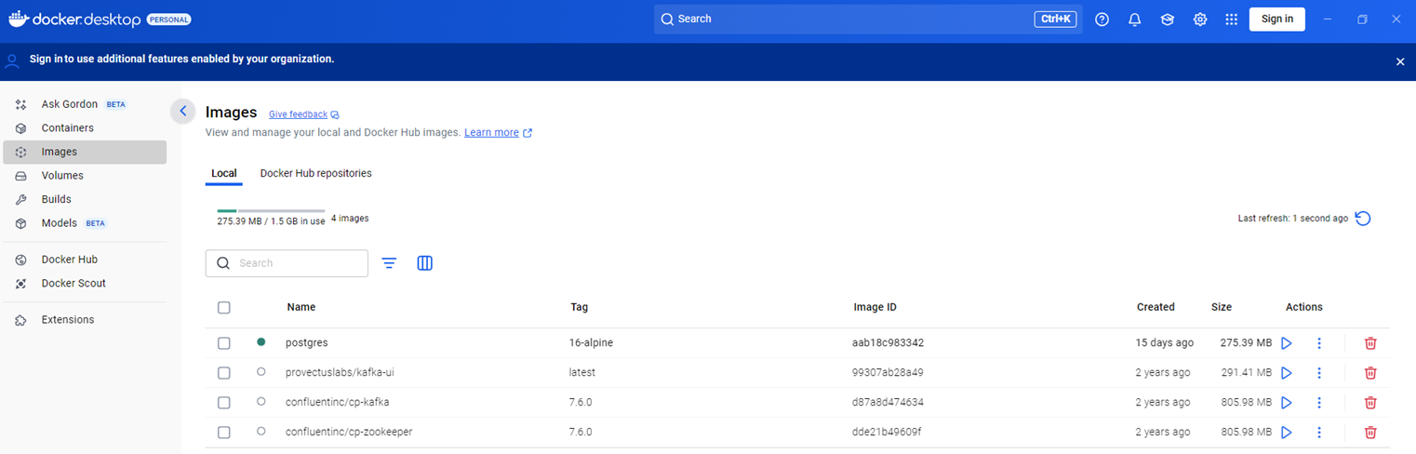This screenshot has height=454, width=1416.
Task: Run the postgres image
Action: point(1287,343)
